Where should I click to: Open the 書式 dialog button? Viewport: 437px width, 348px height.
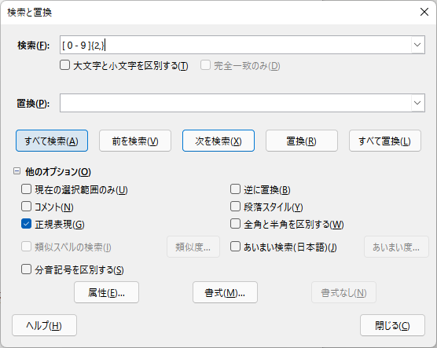tap(225, 292)
